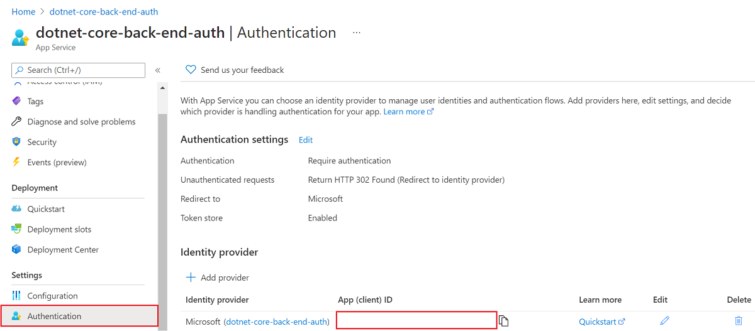Open the Quickstart link in Learn more column
755x331 pixels.
click(x=602, y=321)
